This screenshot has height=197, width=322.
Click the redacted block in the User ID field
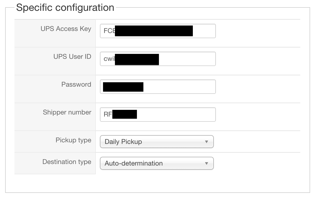[x=137, y=59]
